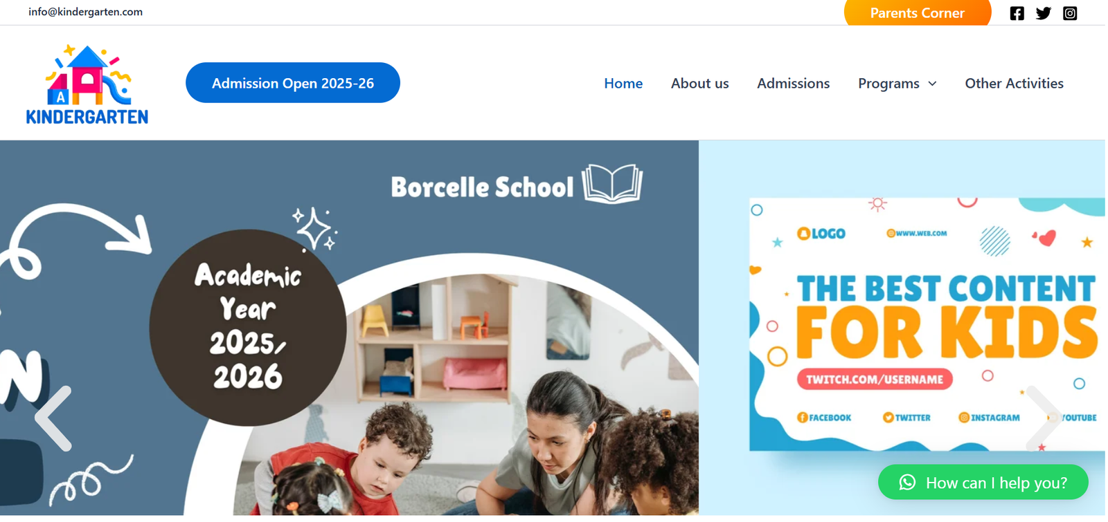Open the Programs menu item

[x=888, y=84]
